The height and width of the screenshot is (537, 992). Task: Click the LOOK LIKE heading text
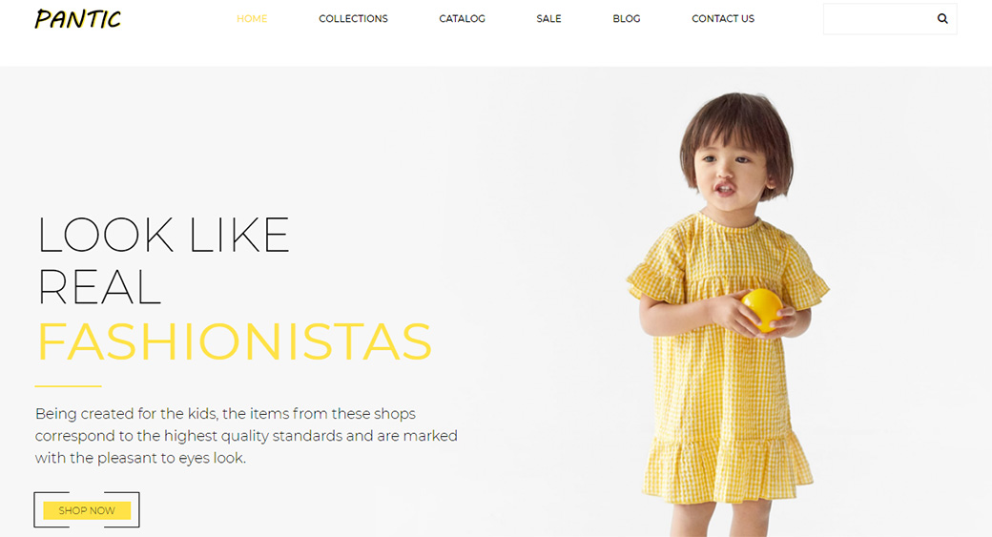coord(163,236)
